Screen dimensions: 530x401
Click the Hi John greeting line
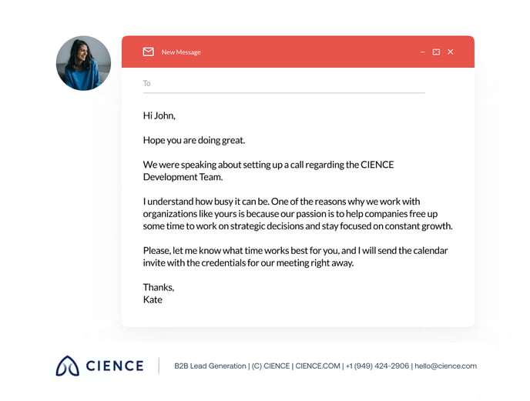click(x=159, y=115)
